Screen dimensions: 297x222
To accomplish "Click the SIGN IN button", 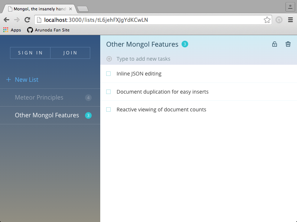I will tap(30, 53).
